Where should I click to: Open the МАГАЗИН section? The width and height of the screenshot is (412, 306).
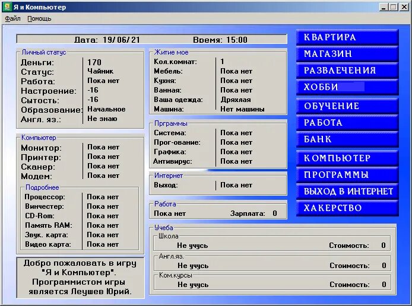tap(347, 54)
